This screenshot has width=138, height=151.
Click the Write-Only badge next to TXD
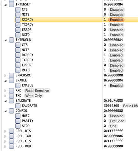coord(34,96)
